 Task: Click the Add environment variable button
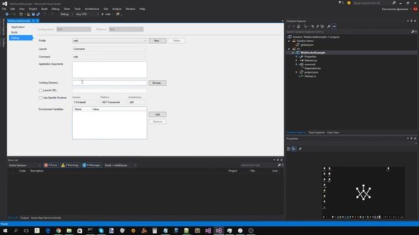[157, 114]
